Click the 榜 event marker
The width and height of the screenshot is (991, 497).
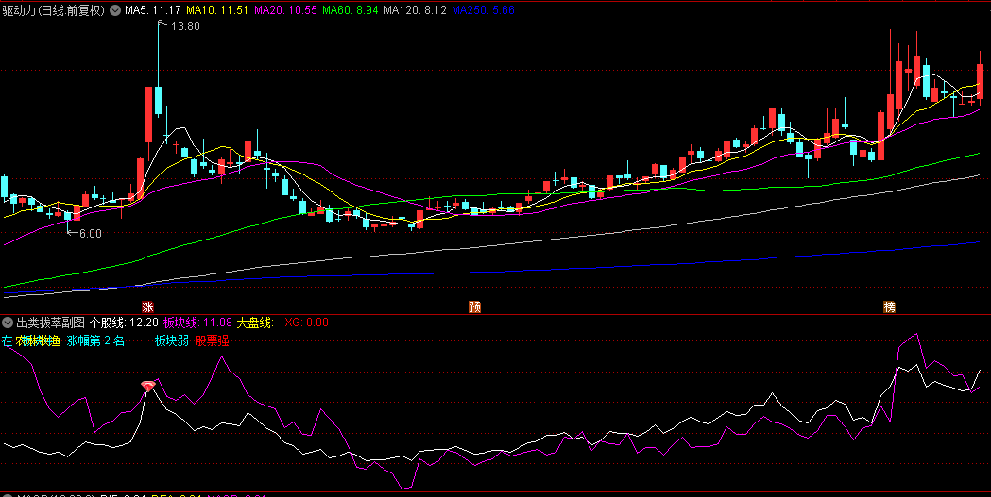pyautogui.click(x=890, y=307)
